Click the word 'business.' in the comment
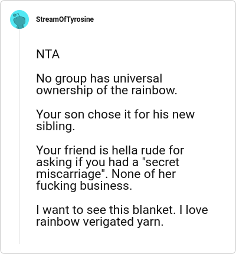 point(106,186)
